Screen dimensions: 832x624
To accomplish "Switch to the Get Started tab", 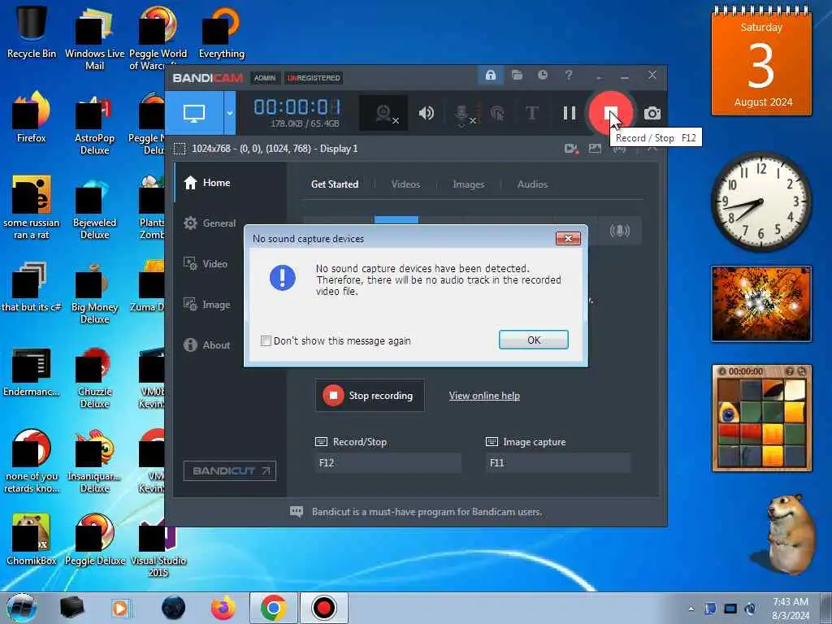I will 334,184.
